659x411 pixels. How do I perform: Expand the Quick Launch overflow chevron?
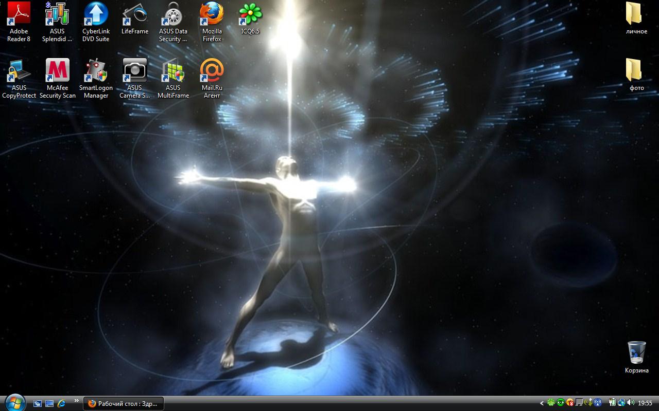(77, 401)
